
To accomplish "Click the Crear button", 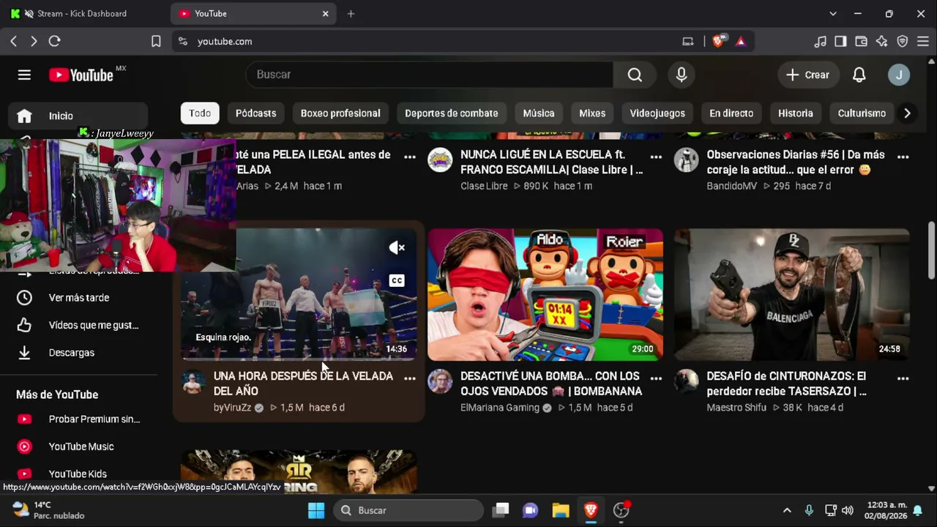I will tap(807, 75).
